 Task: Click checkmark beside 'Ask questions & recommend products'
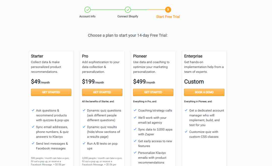click(x=33, y=110)
